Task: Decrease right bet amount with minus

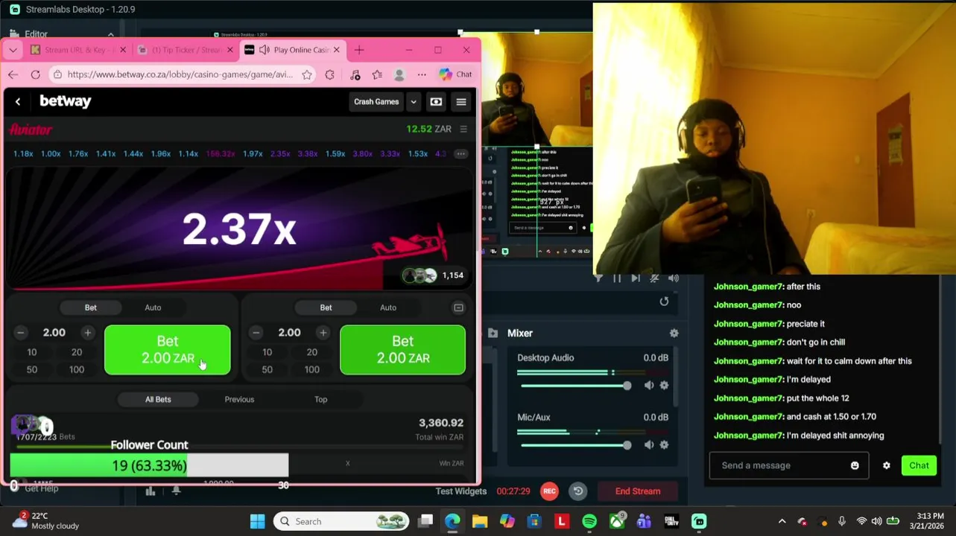Action: (x=256, y=333)
